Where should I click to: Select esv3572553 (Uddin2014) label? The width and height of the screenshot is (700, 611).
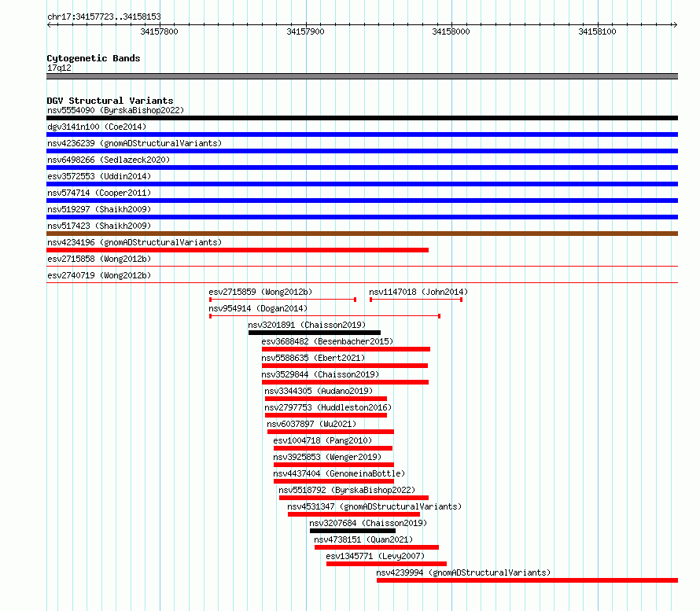pos(99,176)
